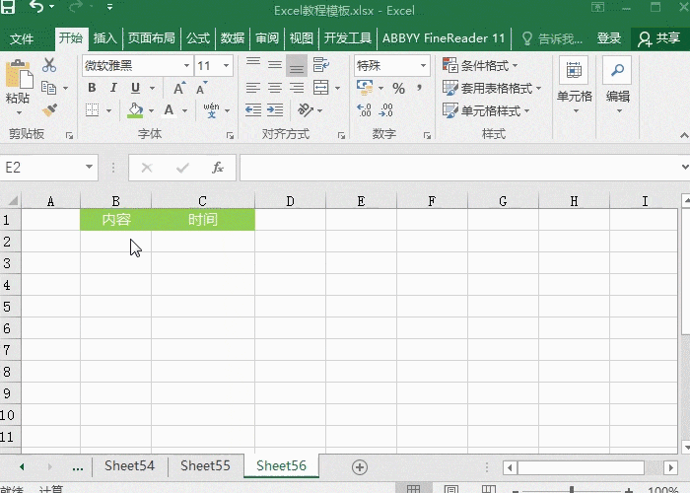Apply font color A button
690x493 pixels.
point(169,110)
